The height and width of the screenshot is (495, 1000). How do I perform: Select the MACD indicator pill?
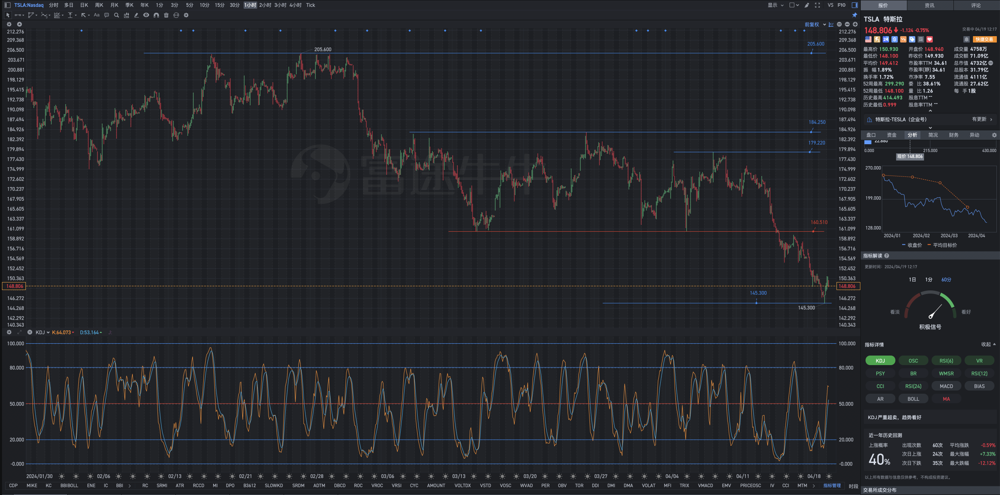(x=946, y=386)
